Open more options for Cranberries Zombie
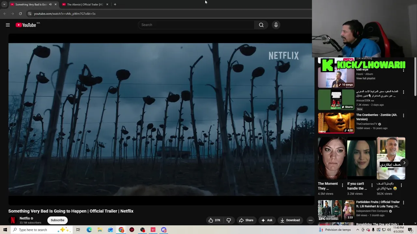Image resolution: width=417 pixels, height=234 pixels. pos(403,116)
